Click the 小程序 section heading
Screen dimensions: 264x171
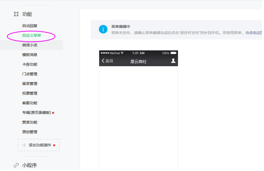point(29,165)
